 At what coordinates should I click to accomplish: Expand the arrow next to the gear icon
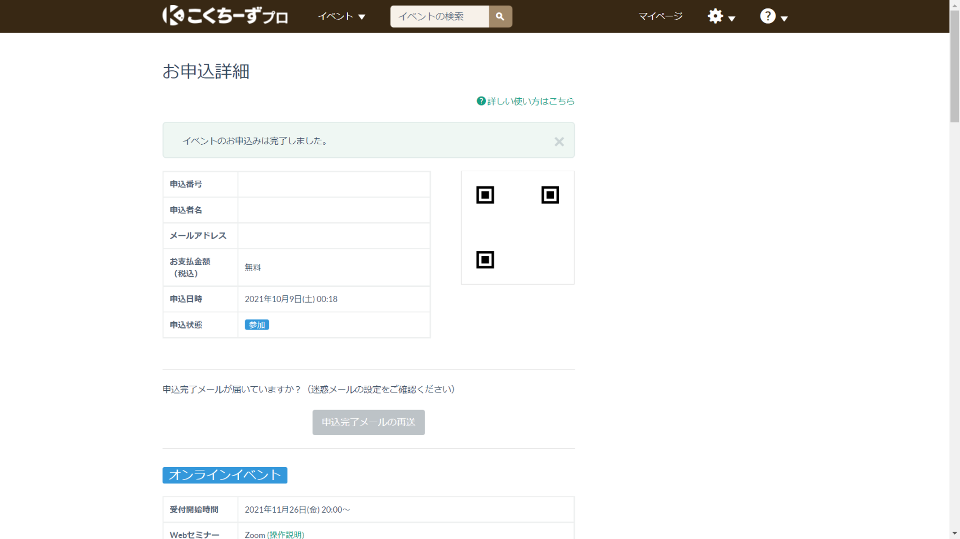(x=732, y=19)
